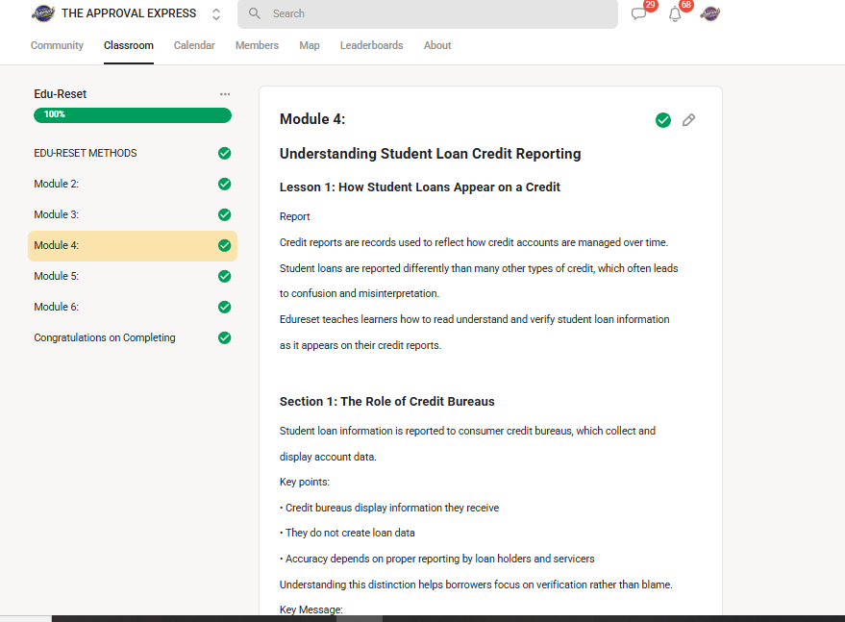The height and width of the screenshot is (622, 845).
Task: Toggle Module 2 completion checkmark
Action: [225, 184]
